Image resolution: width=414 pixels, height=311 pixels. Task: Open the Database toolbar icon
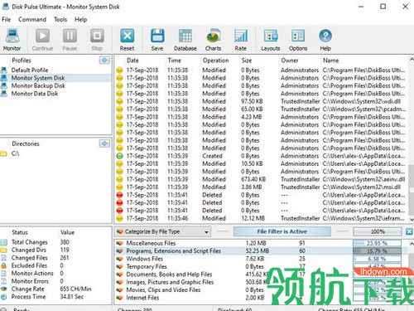(x=185, y=40)
